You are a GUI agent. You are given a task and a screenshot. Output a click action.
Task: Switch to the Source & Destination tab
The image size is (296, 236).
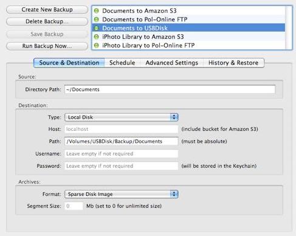[x=69, y=63]
